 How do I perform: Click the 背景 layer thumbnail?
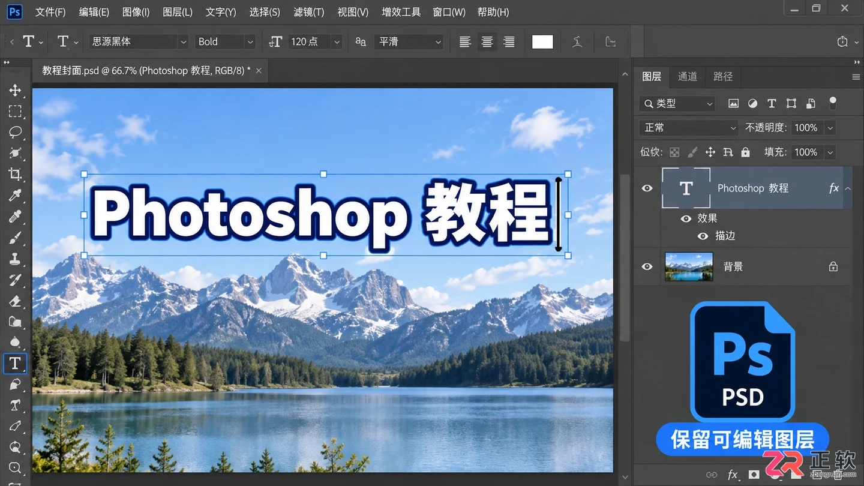click(x=689, y=266)
